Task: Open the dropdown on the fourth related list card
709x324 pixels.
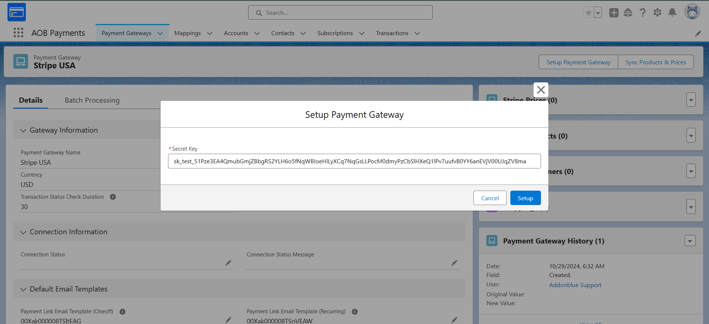Action: (691, 207)
